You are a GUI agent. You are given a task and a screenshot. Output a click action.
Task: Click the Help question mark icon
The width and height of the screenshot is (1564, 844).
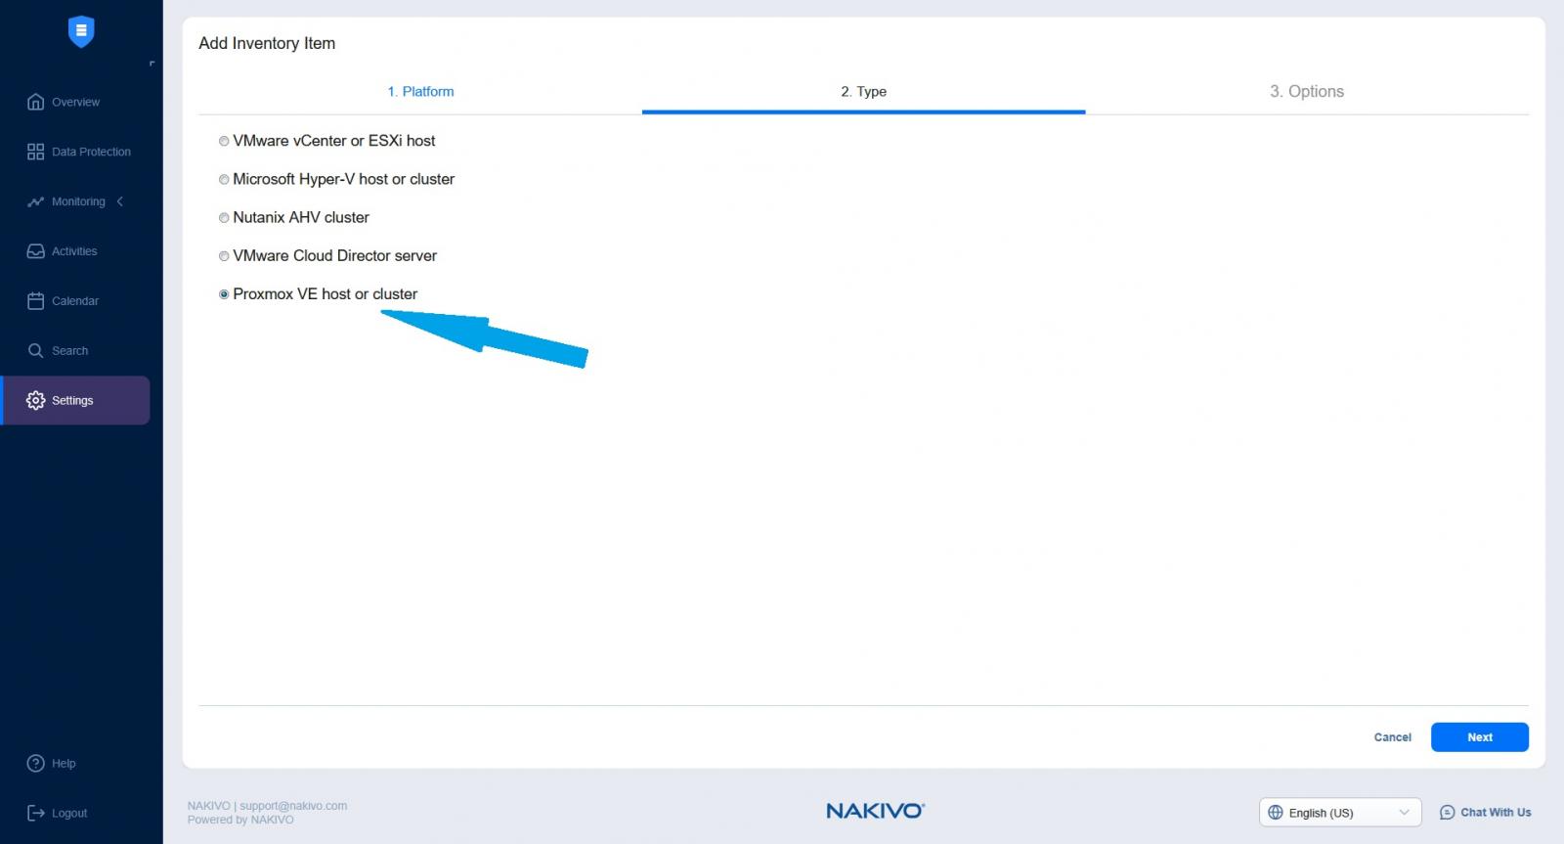pos(36,763)
